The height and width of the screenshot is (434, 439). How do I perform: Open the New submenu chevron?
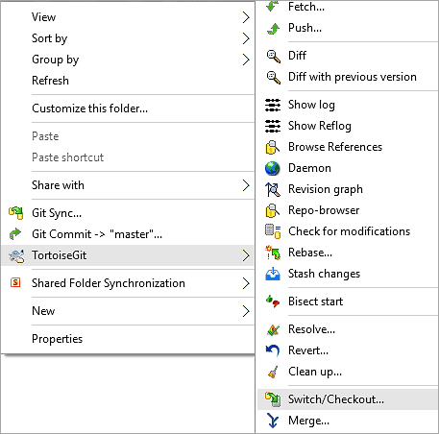pyautogui.click(x=246, y=311)
